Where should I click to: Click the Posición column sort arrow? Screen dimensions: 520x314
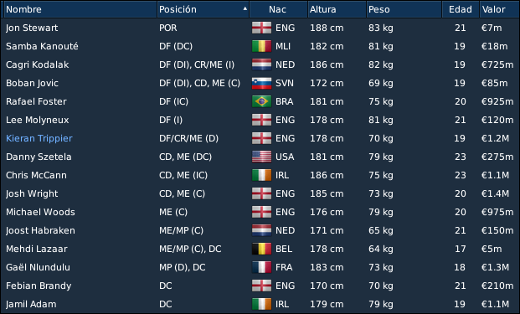pos(245,8)
